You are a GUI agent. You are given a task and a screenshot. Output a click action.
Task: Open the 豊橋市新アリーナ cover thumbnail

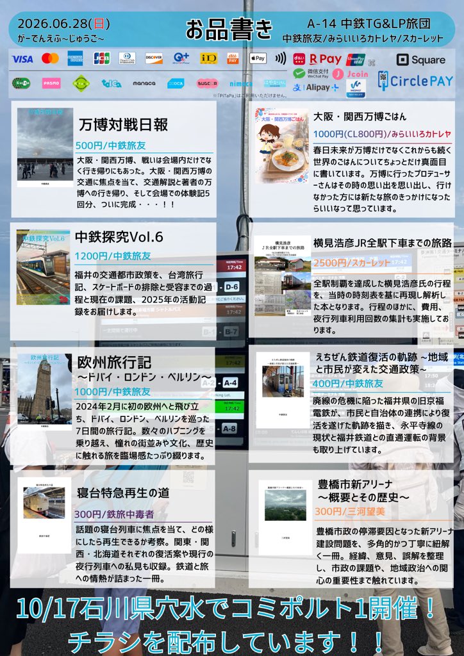tap(285, 517)
